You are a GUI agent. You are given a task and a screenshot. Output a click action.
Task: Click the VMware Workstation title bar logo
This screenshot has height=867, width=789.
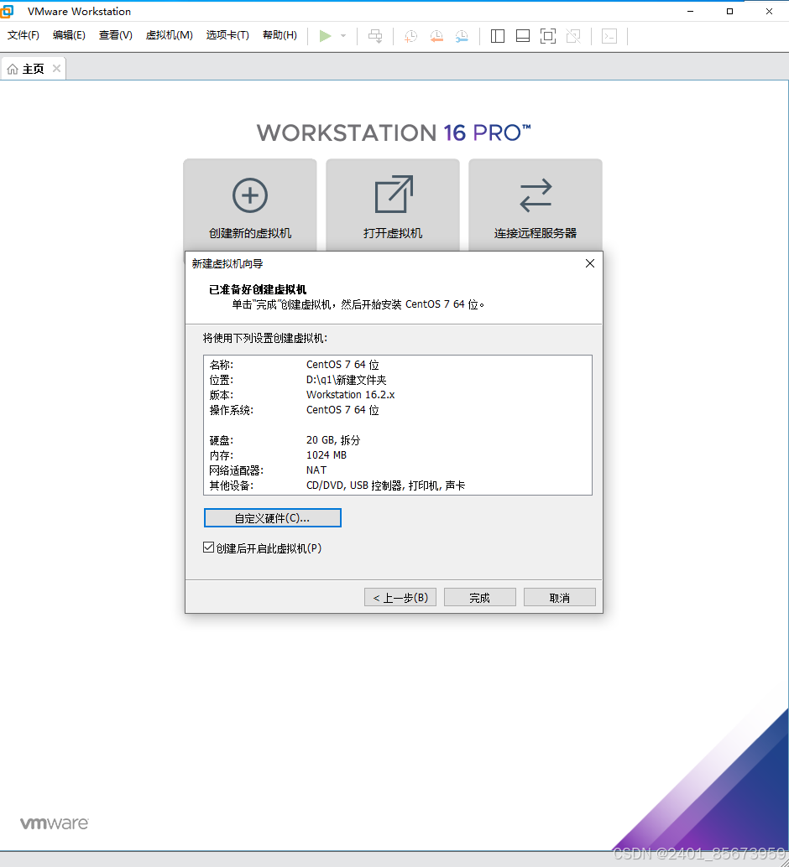click(7, 11)
